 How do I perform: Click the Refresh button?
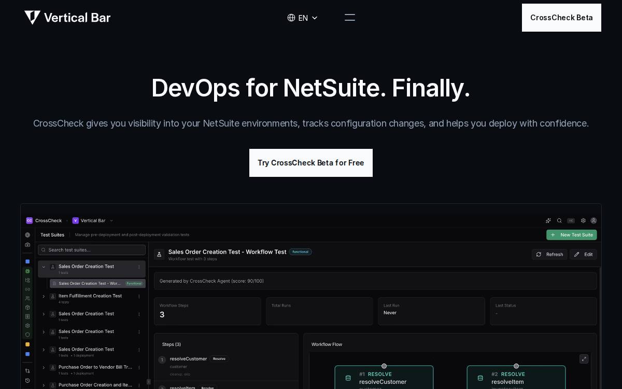(x=549, y=254)
